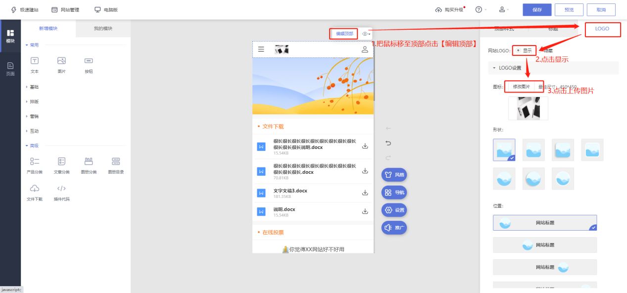Expand the 互动 module group
Viewport: 627px width, 293px height.
[x=32, y=131]
